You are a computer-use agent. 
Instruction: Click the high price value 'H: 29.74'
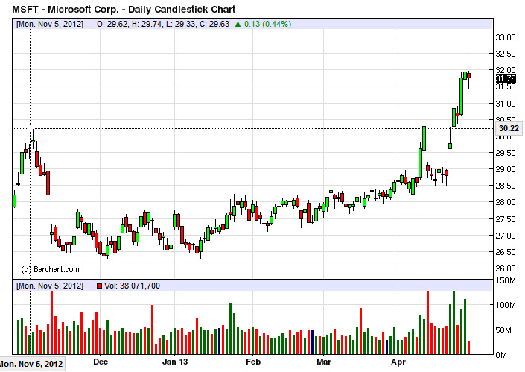[x=146, y=24]
